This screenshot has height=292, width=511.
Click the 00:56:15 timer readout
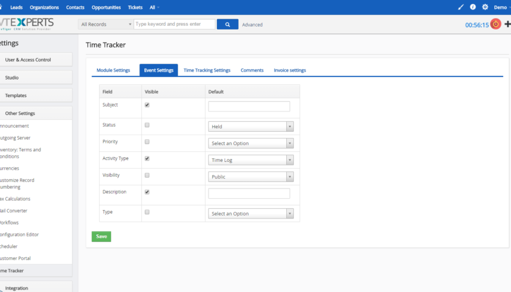click(x=477, y=25)
